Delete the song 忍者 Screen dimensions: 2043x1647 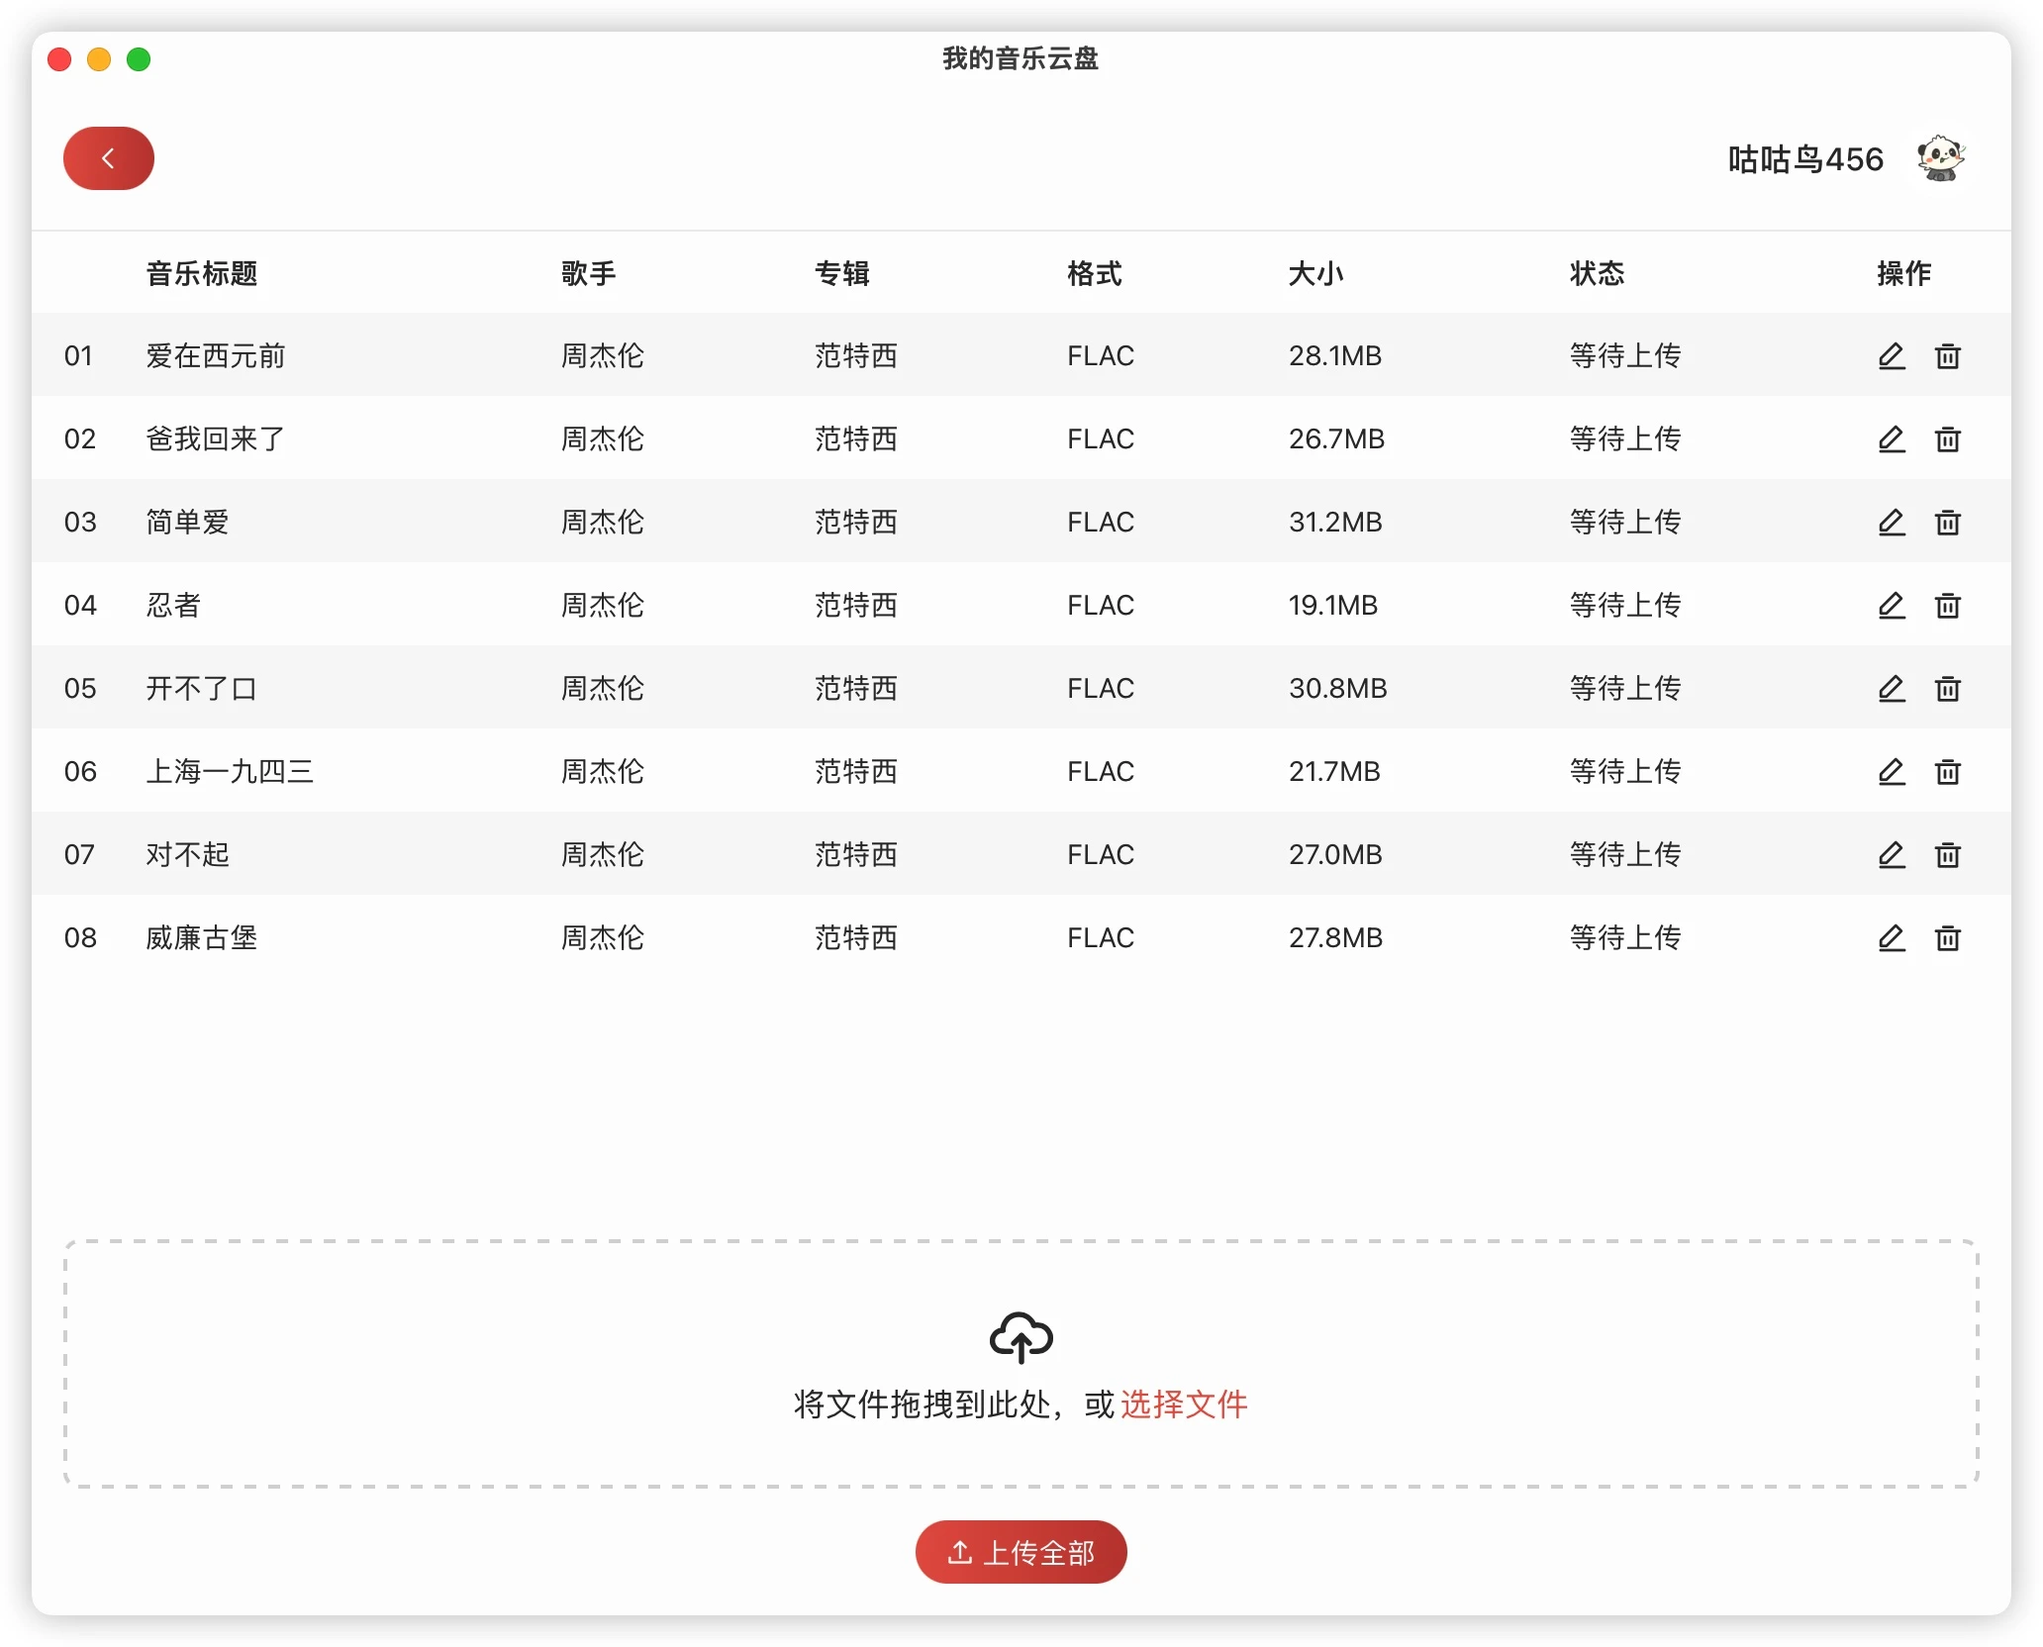(1948, 605)
